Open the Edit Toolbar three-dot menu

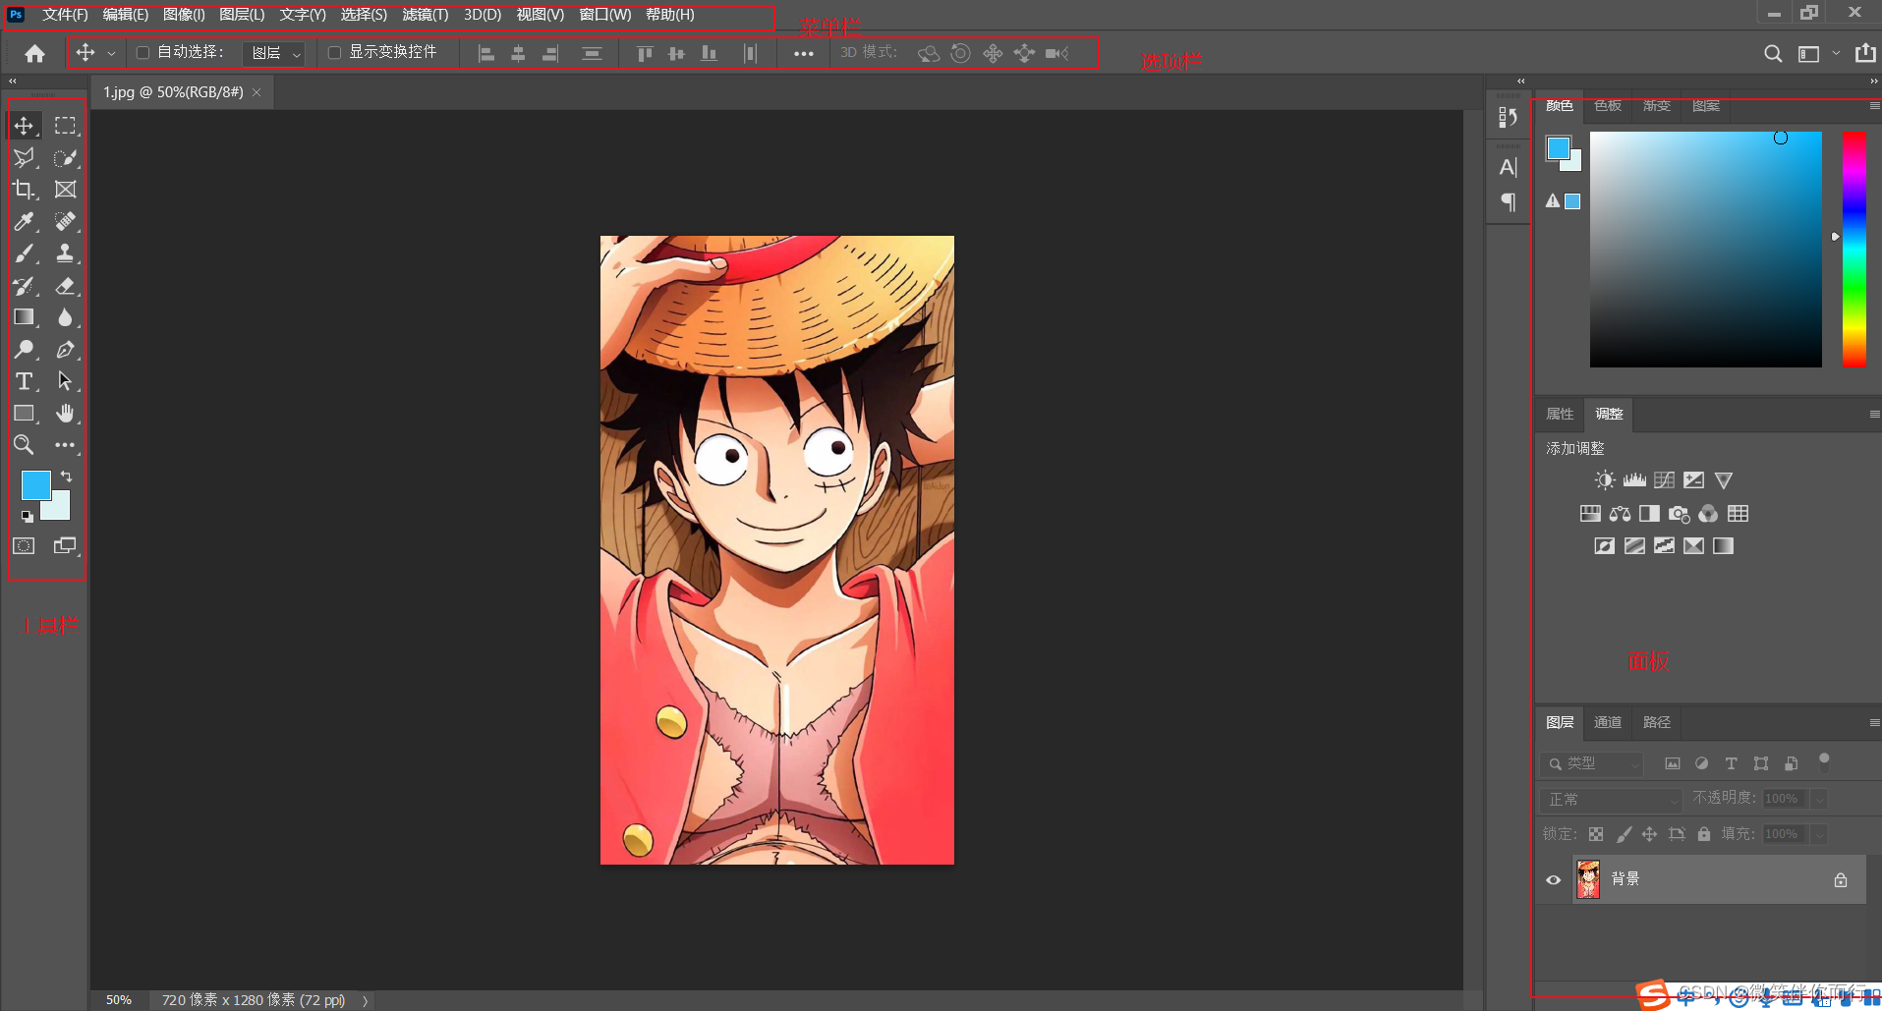tap(65, 445)
